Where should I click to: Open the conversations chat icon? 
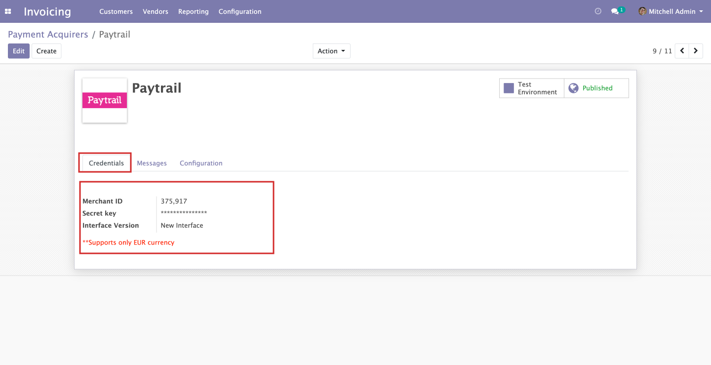(615, 11)
